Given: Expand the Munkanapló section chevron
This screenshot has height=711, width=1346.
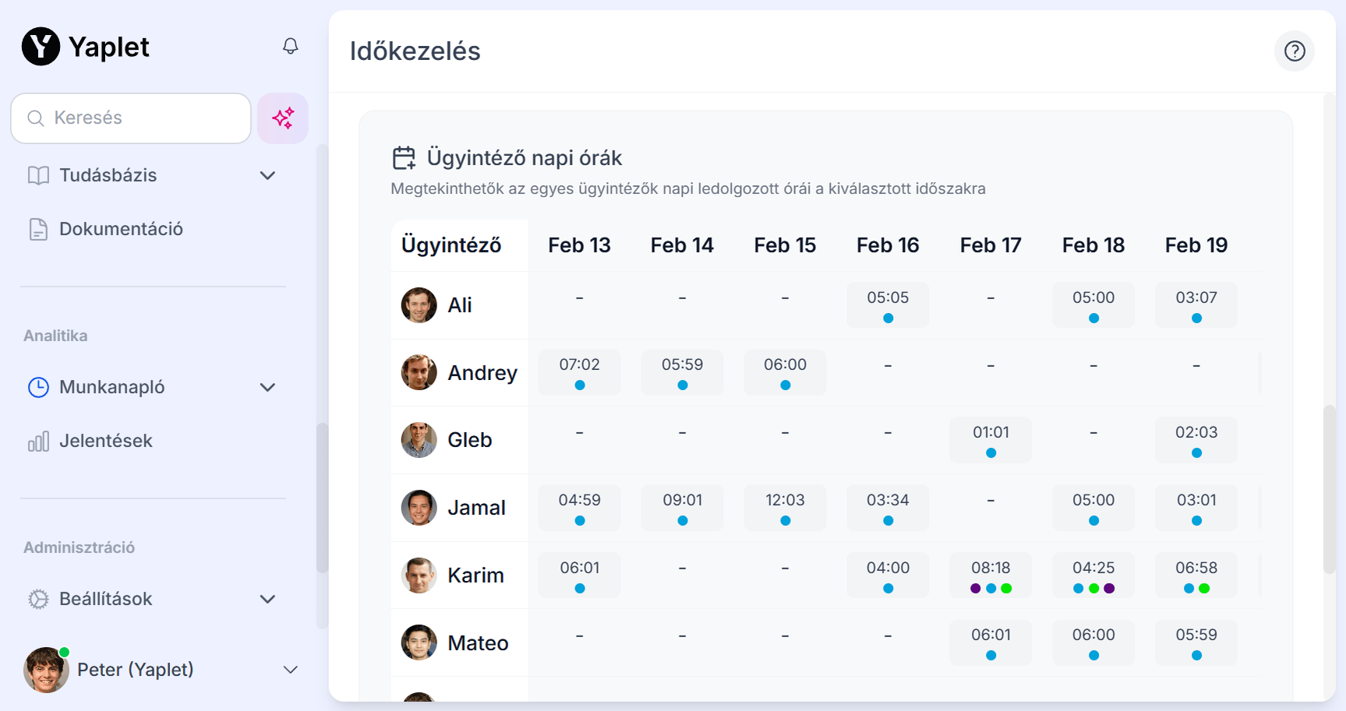Looking at the screenshot, I should click(x=267, y=387).
